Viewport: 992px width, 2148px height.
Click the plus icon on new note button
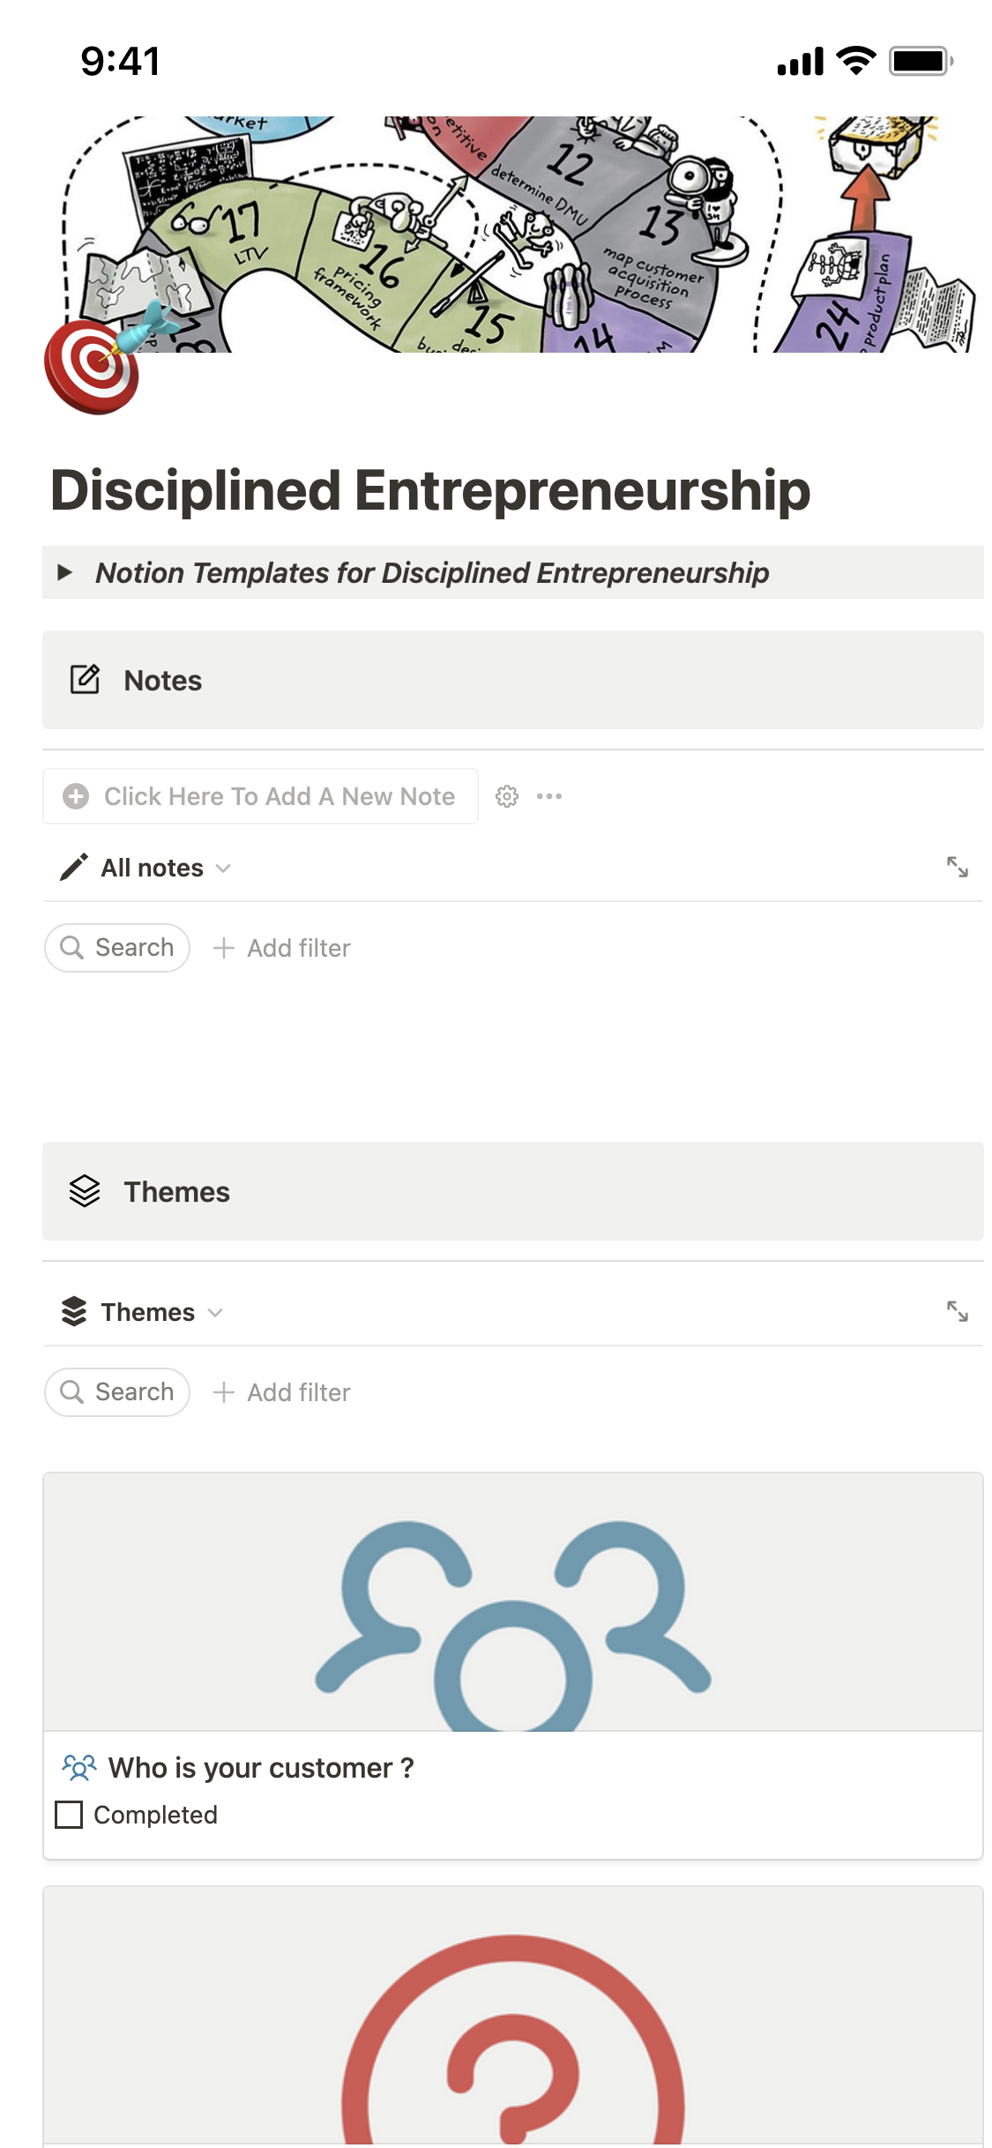pos(76,796)
